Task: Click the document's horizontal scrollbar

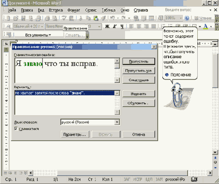Action: [122, 173]
